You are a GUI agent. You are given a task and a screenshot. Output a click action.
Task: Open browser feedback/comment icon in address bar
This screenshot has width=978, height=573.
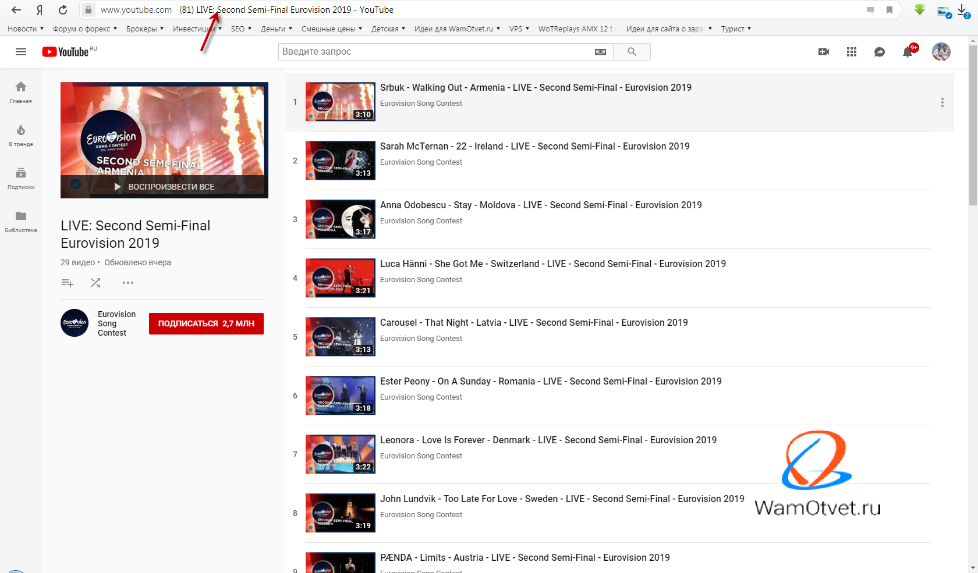coord(870,10)
